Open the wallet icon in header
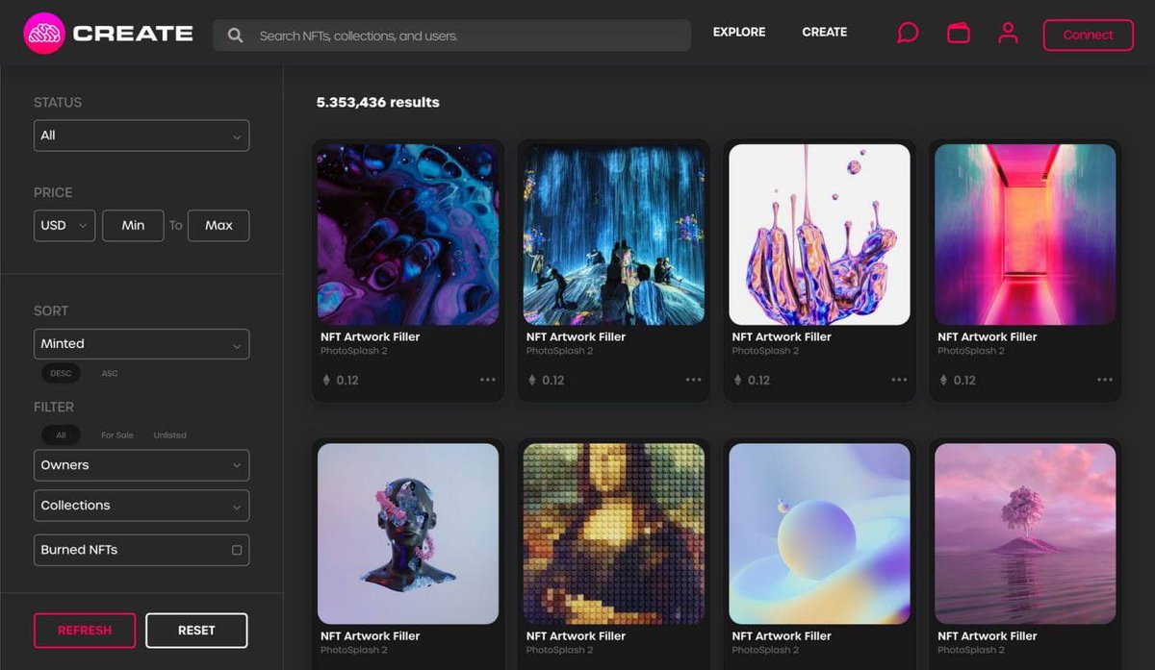The image size is (1155, 670). click(958, 34)
